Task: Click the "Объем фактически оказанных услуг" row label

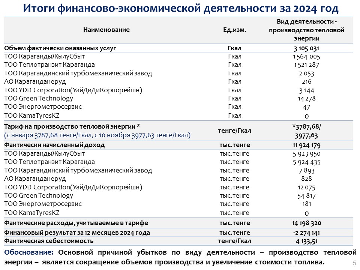Action: (60, 48)
